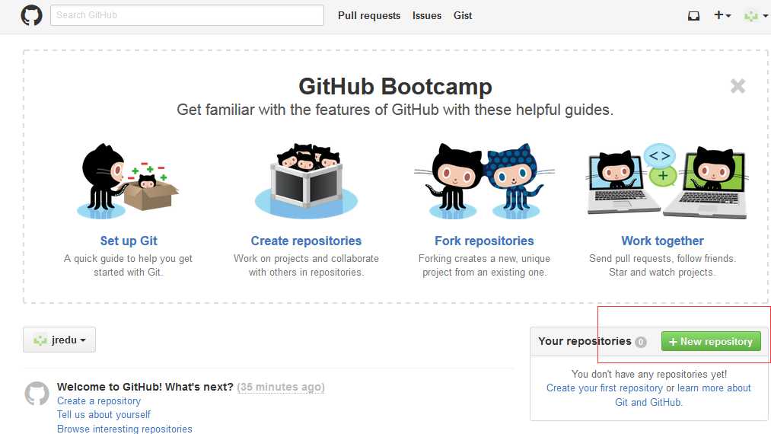The height and width of the screenshot is (434, 771).
Task: Click the Tell us about yourself link
Action: 104,414
